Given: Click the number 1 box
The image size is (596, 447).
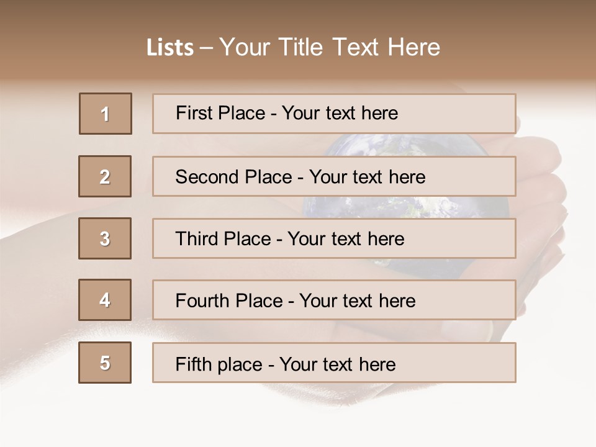Looking at the screenshot, I should point(106,114).
